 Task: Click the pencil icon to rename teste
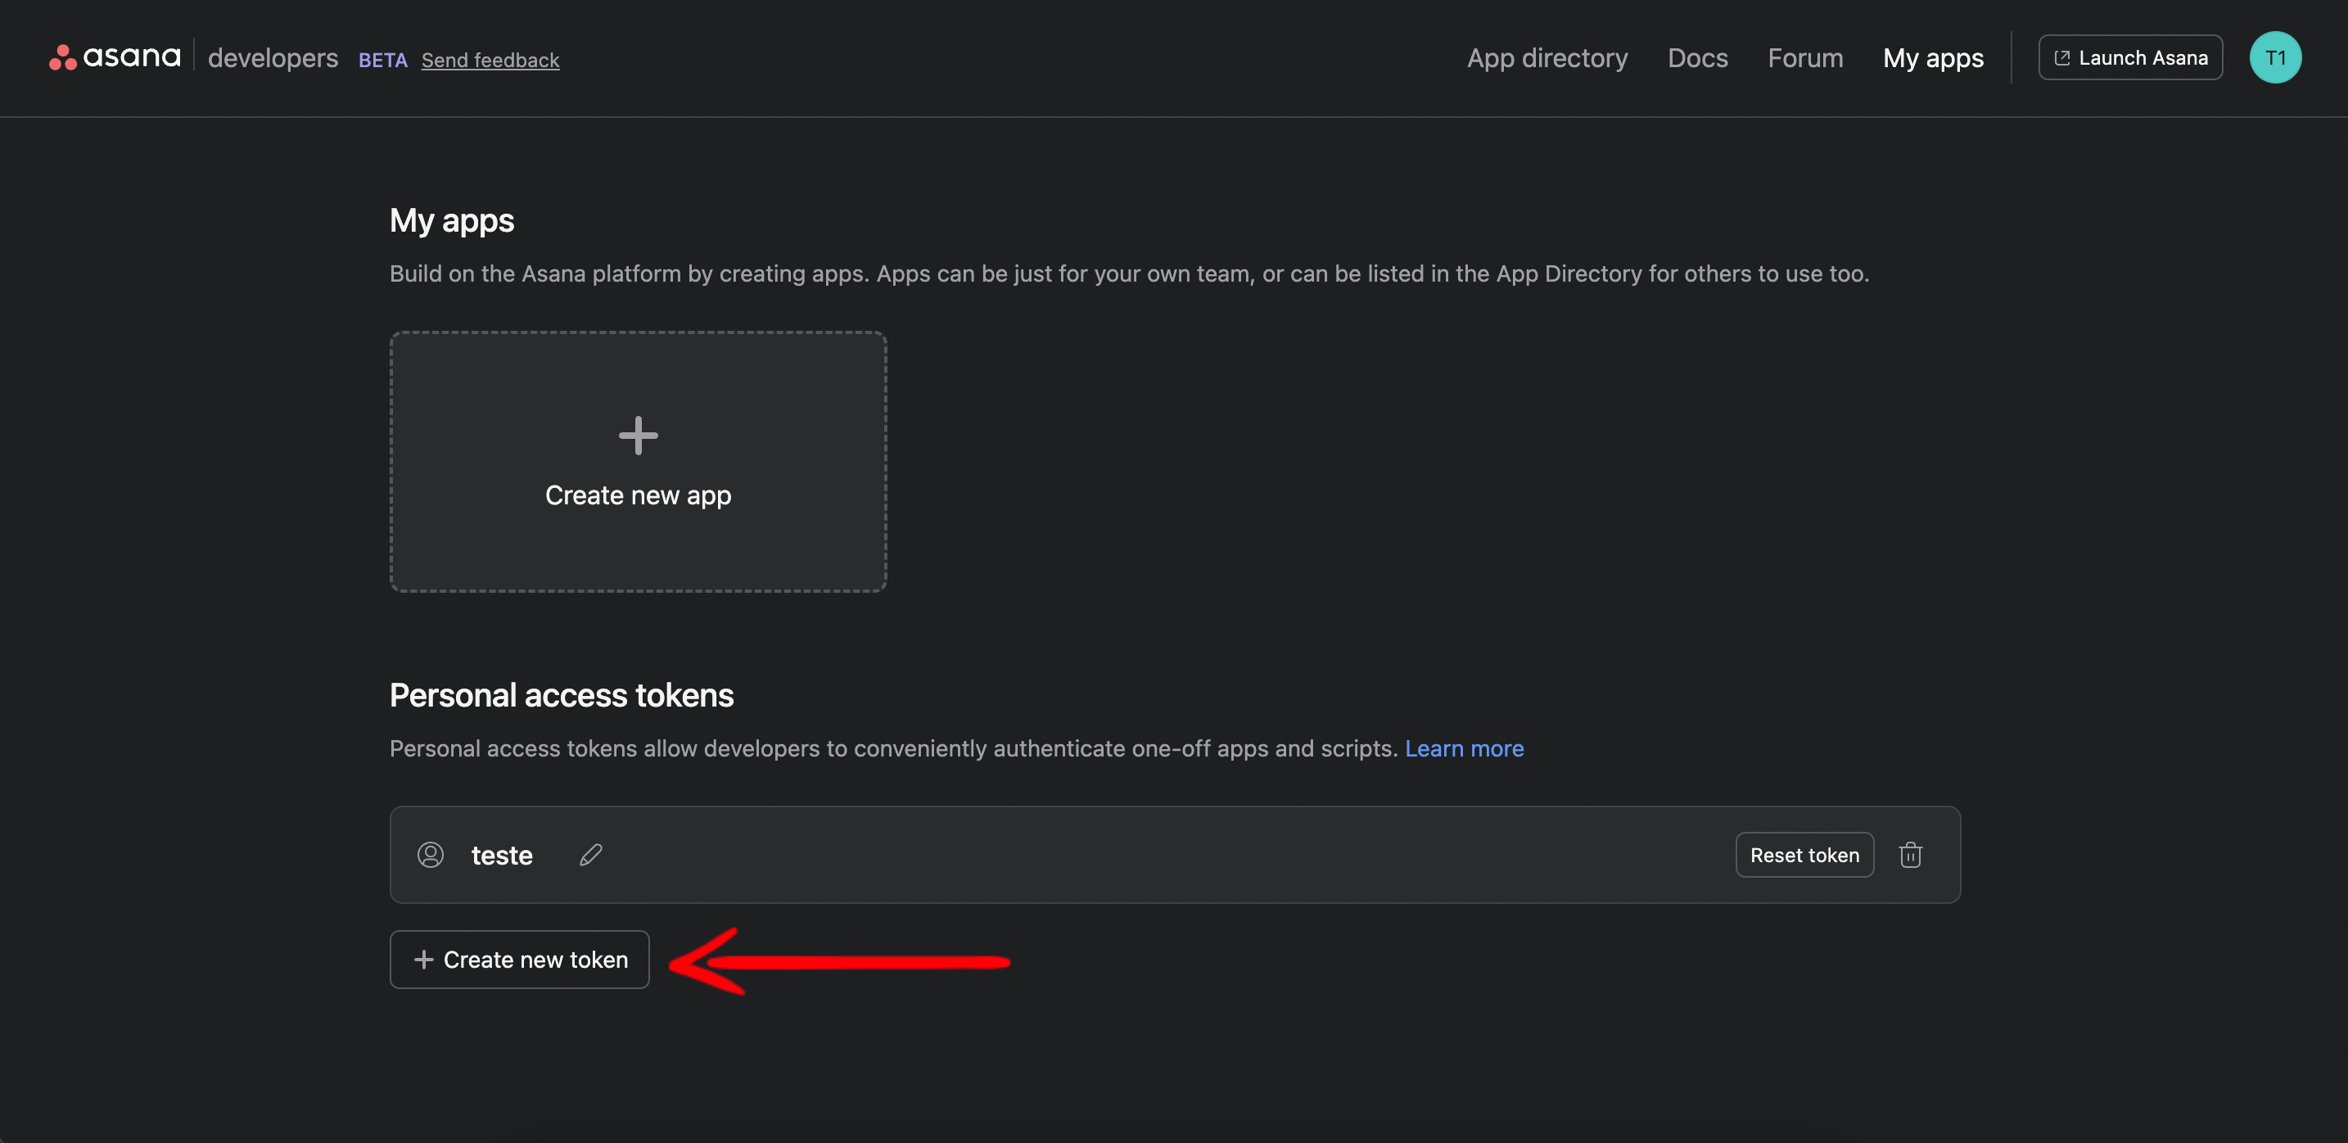pyautogui.click(x=590, y=855)
